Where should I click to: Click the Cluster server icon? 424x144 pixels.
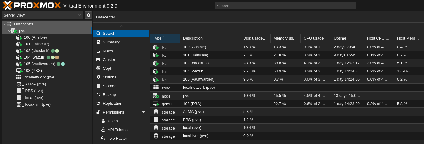click(98, 59)
